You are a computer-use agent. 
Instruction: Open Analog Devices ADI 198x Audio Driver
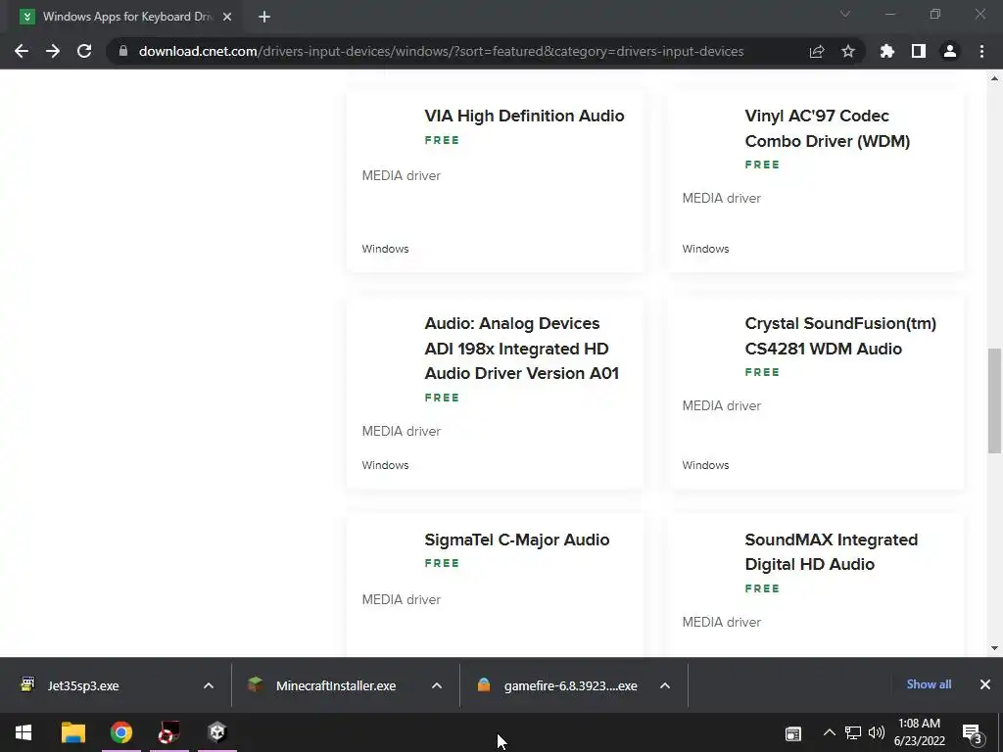521,349
